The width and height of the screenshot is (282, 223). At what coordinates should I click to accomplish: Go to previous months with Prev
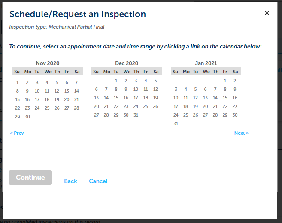17,133
